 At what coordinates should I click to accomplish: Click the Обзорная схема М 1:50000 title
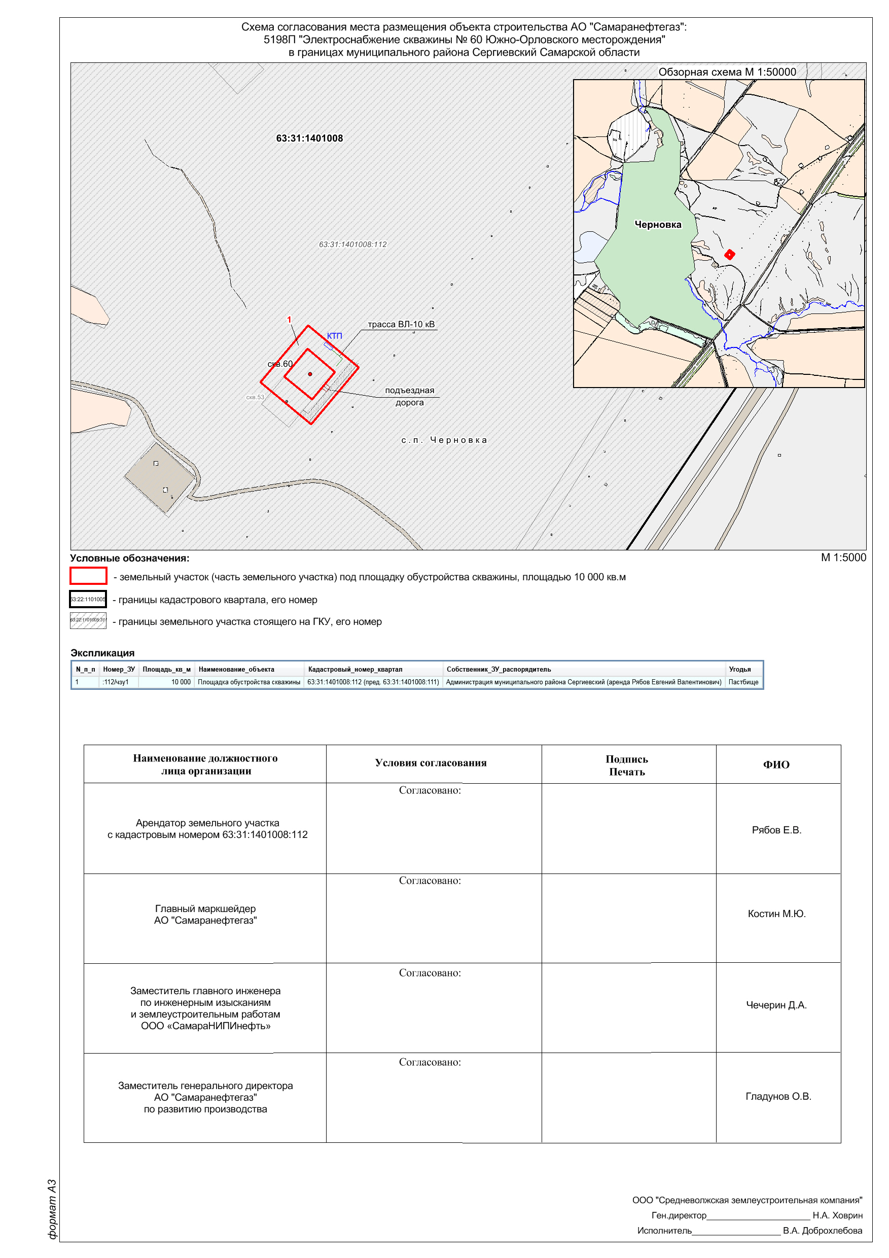point(727,72)
